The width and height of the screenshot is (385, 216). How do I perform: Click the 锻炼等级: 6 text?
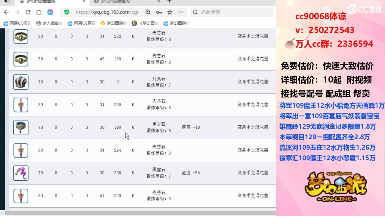click(x=159, y=131)
